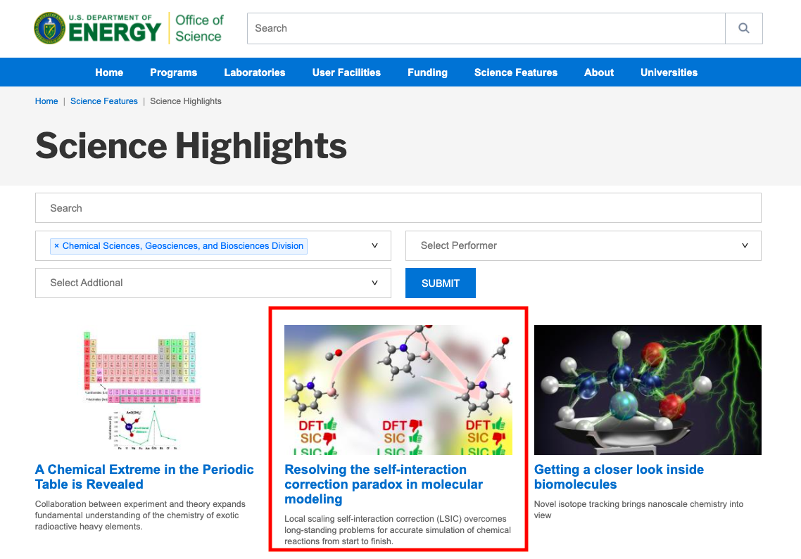Open the Science Features menu item

[516, 72]
